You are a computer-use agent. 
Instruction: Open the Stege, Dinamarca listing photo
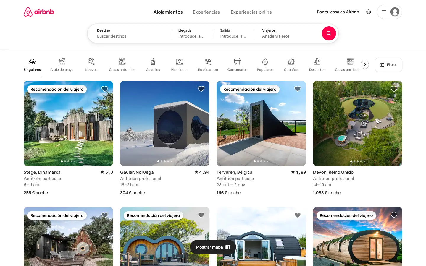coord(68,123)
